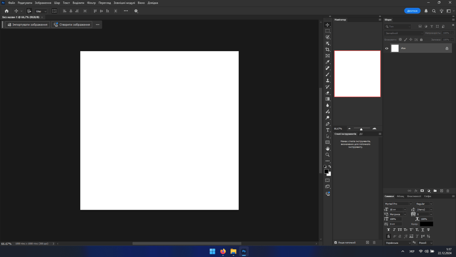Screen dimensions: 456x257
Task: Click the Імпортувати зображення button
Action: point(27,25)
